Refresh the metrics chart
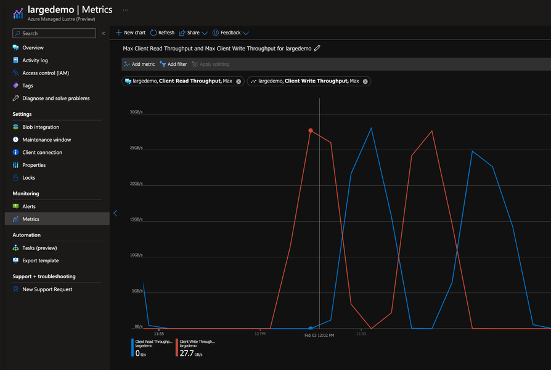This screenshot has width=551, height=370. pyautogui.click(x=162, y=33)
